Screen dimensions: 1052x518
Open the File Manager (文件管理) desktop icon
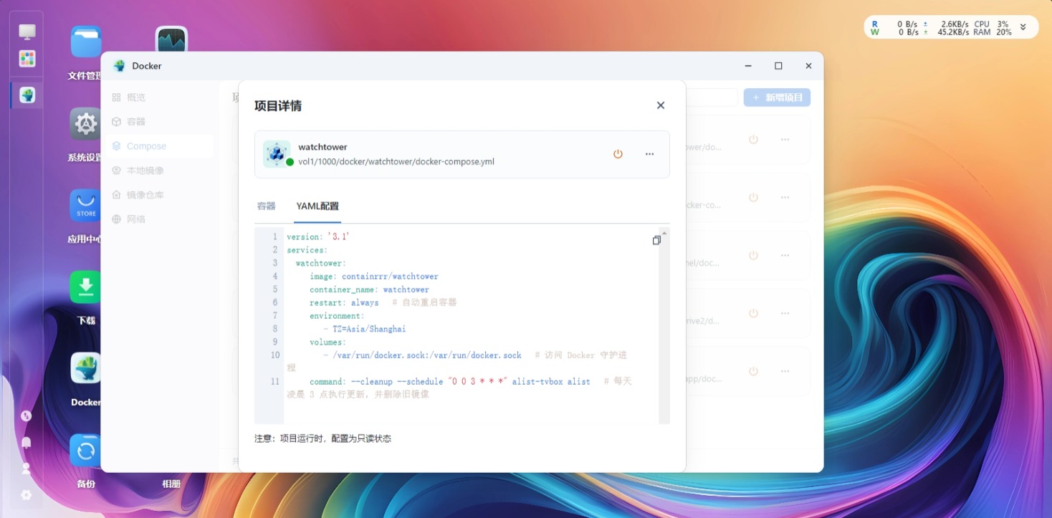86,43
